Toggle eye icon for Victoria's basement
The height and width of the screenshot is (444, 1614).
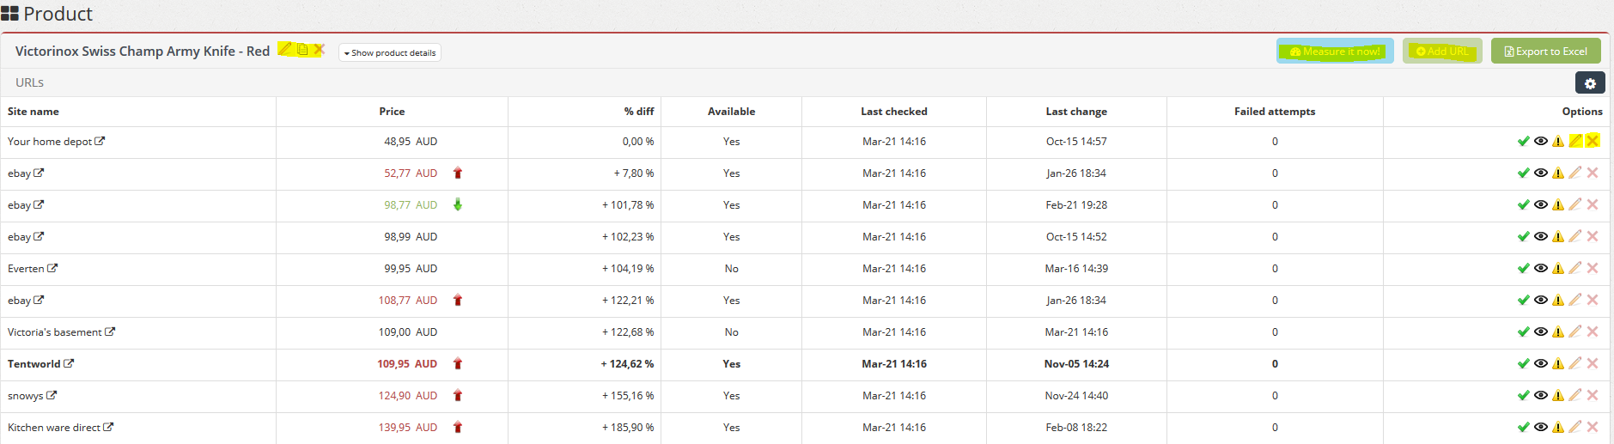pos(1541,331)
